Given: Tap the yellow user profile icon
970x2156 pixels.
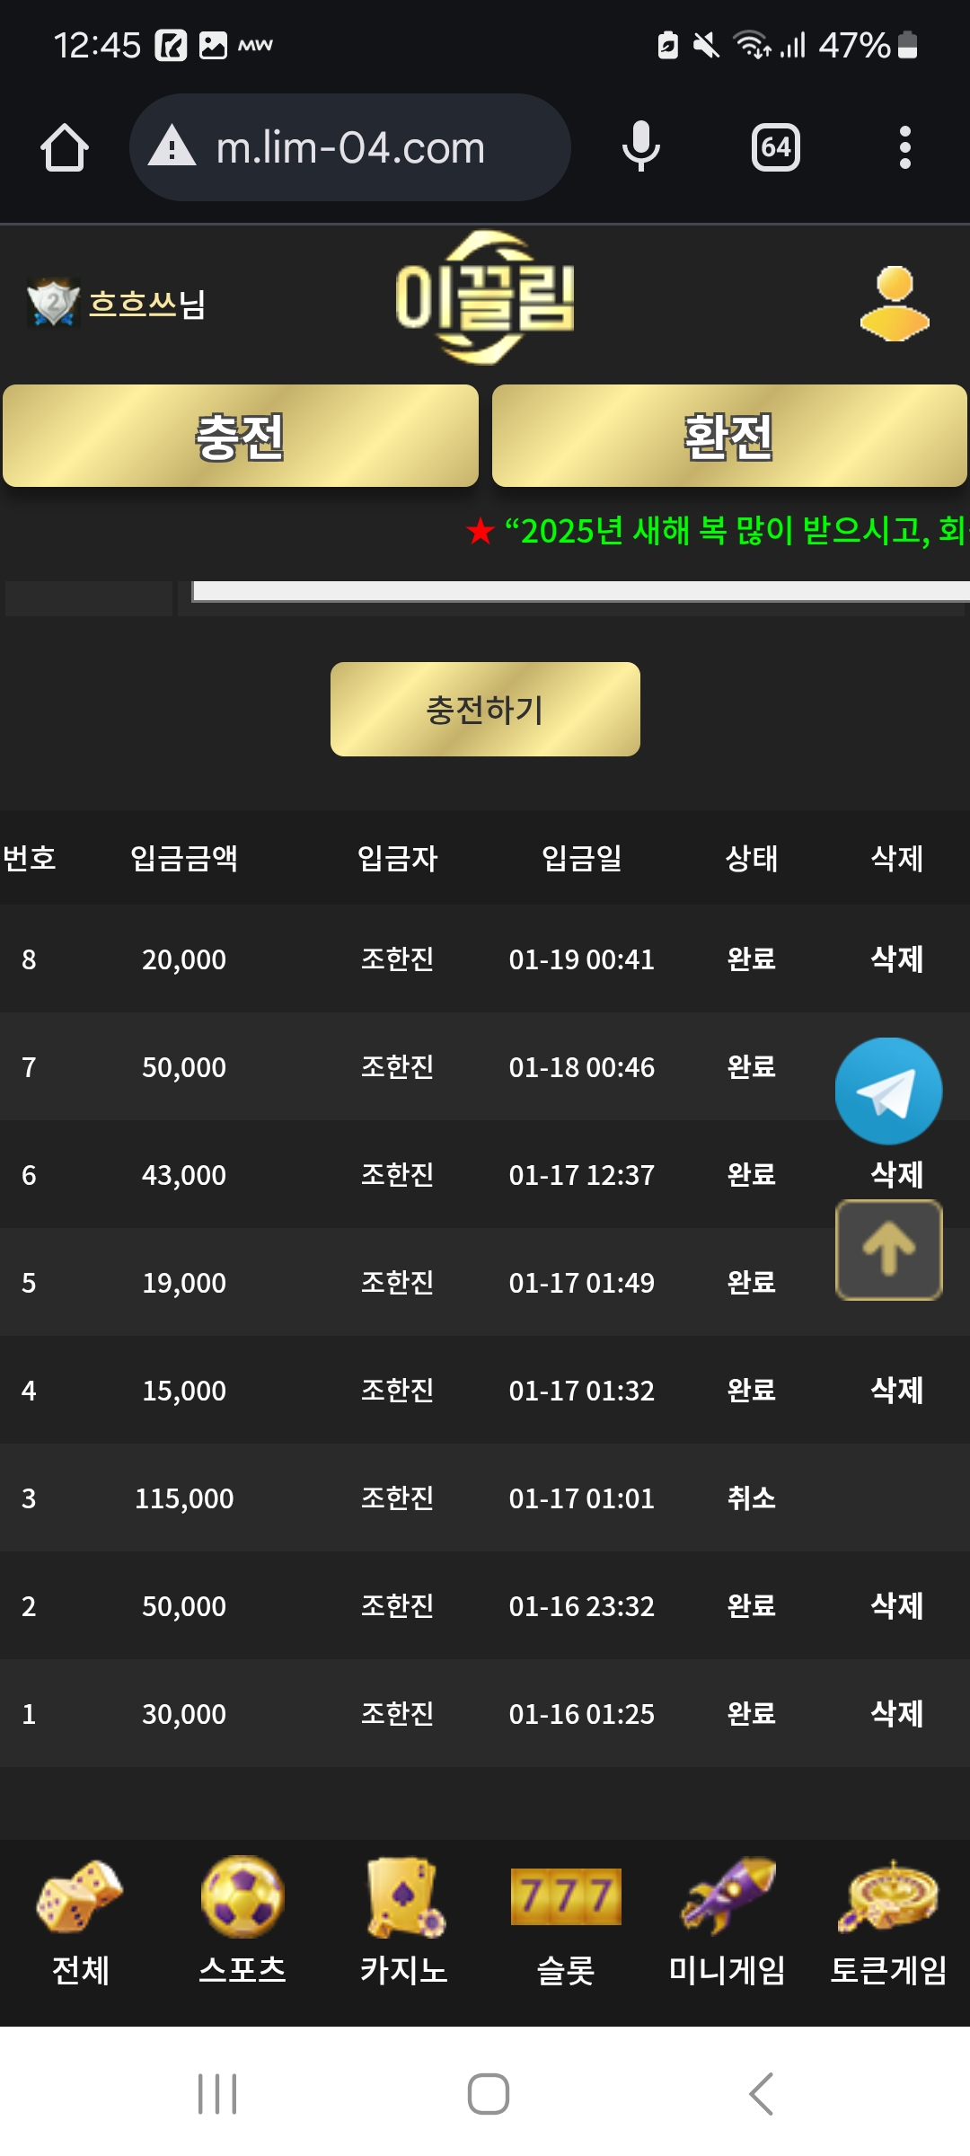Looking at the screenshot, I should [895, 304].
